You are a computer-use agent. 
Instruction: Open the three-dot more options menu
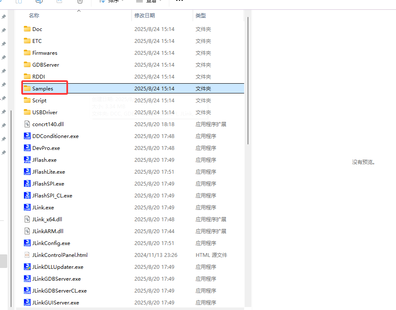179,1
